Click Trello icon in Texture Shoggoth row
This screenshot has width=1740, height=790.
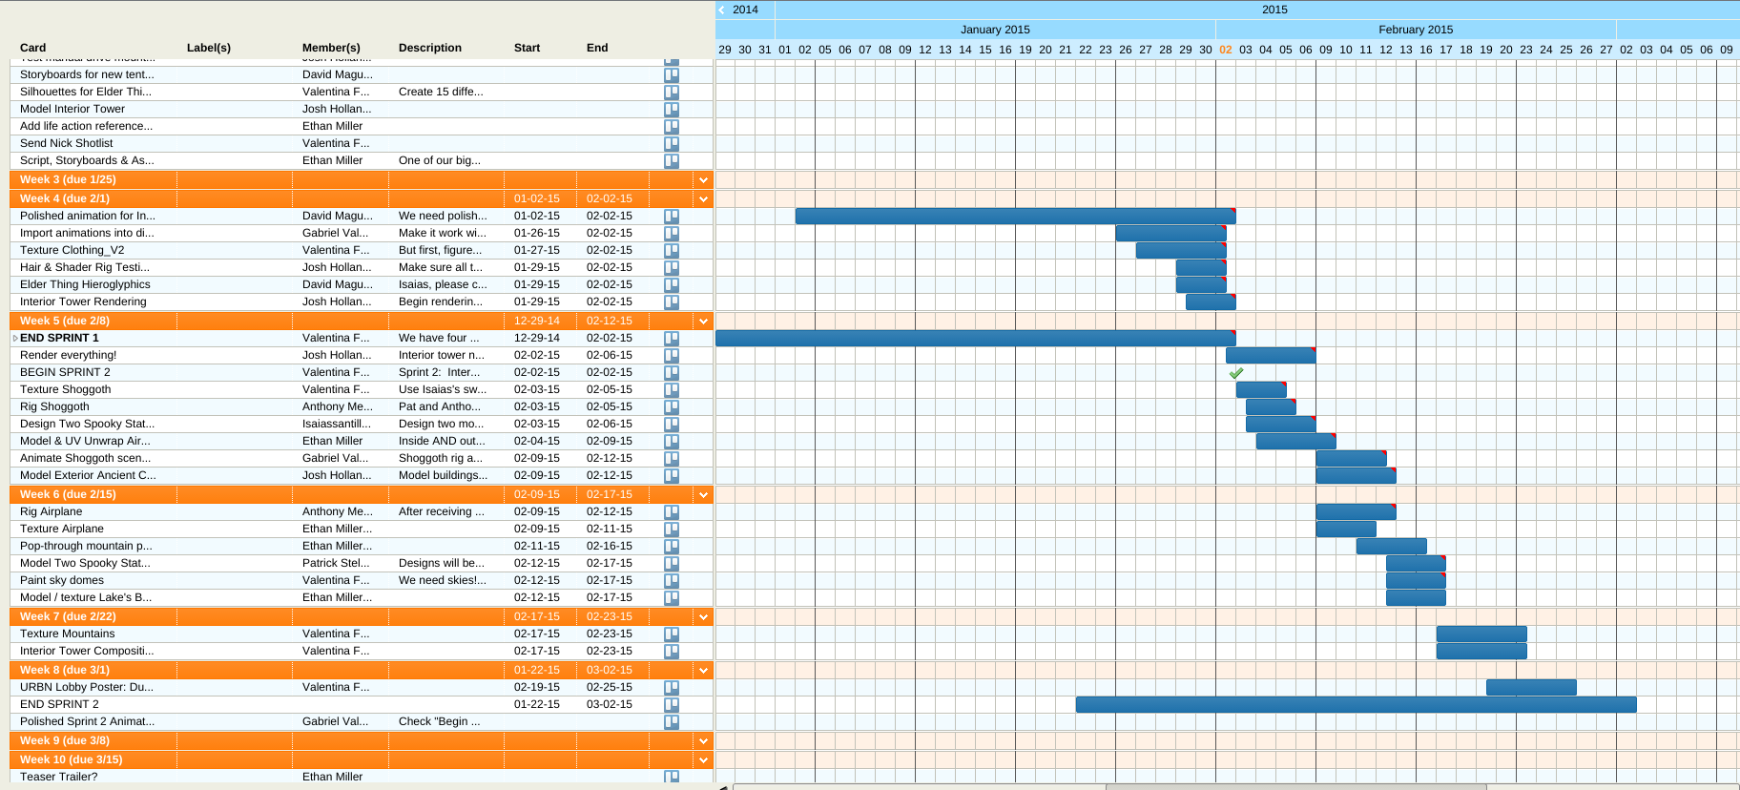tap(672, 390)
